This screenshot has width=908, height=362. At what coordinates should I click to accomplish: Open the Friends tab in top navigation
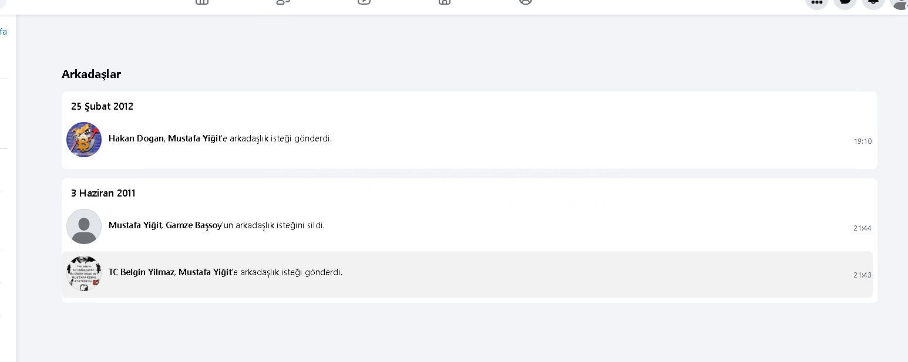pyautogui.click(x=283, y=2)
